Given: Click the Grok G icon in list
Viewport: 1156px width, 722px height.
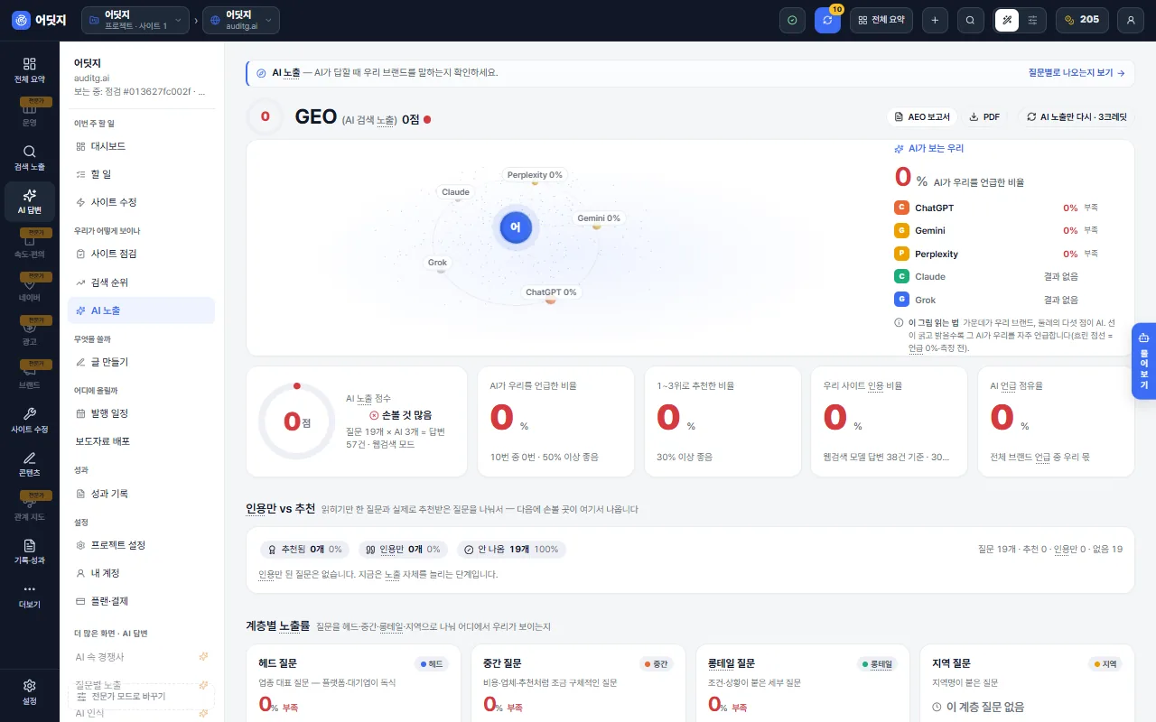Looking at the screenshot, I should point(901,300).
